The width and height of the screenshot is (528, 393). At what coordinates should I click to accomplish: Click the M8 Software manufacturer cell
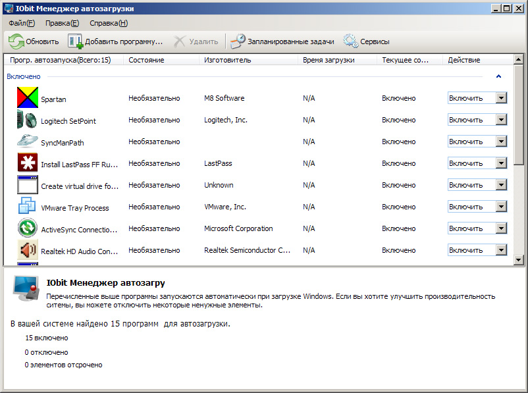(x=224, y=98)
